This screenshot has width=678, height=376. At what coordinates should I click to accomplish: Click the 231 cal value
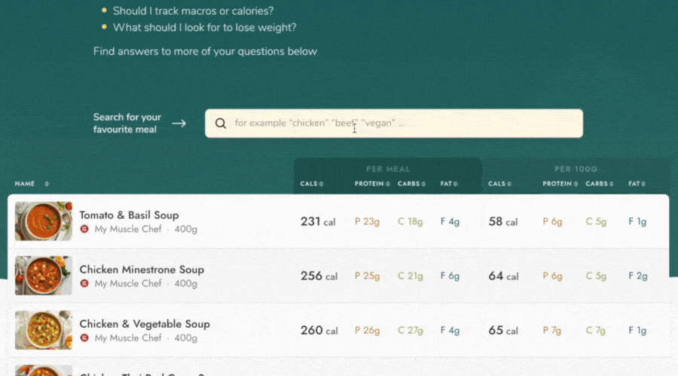[x=318, y=221]
